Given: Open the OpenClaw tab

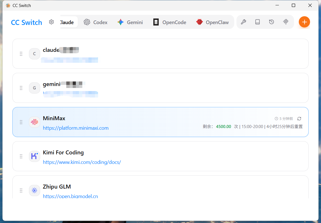Looking at the screenshot, I should click(213, 22).
